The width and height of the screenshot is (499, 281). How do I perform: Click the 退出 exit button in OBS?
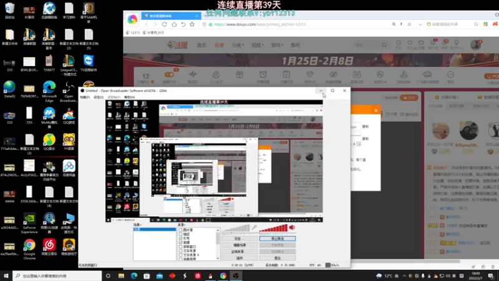(x=277, y=258)
